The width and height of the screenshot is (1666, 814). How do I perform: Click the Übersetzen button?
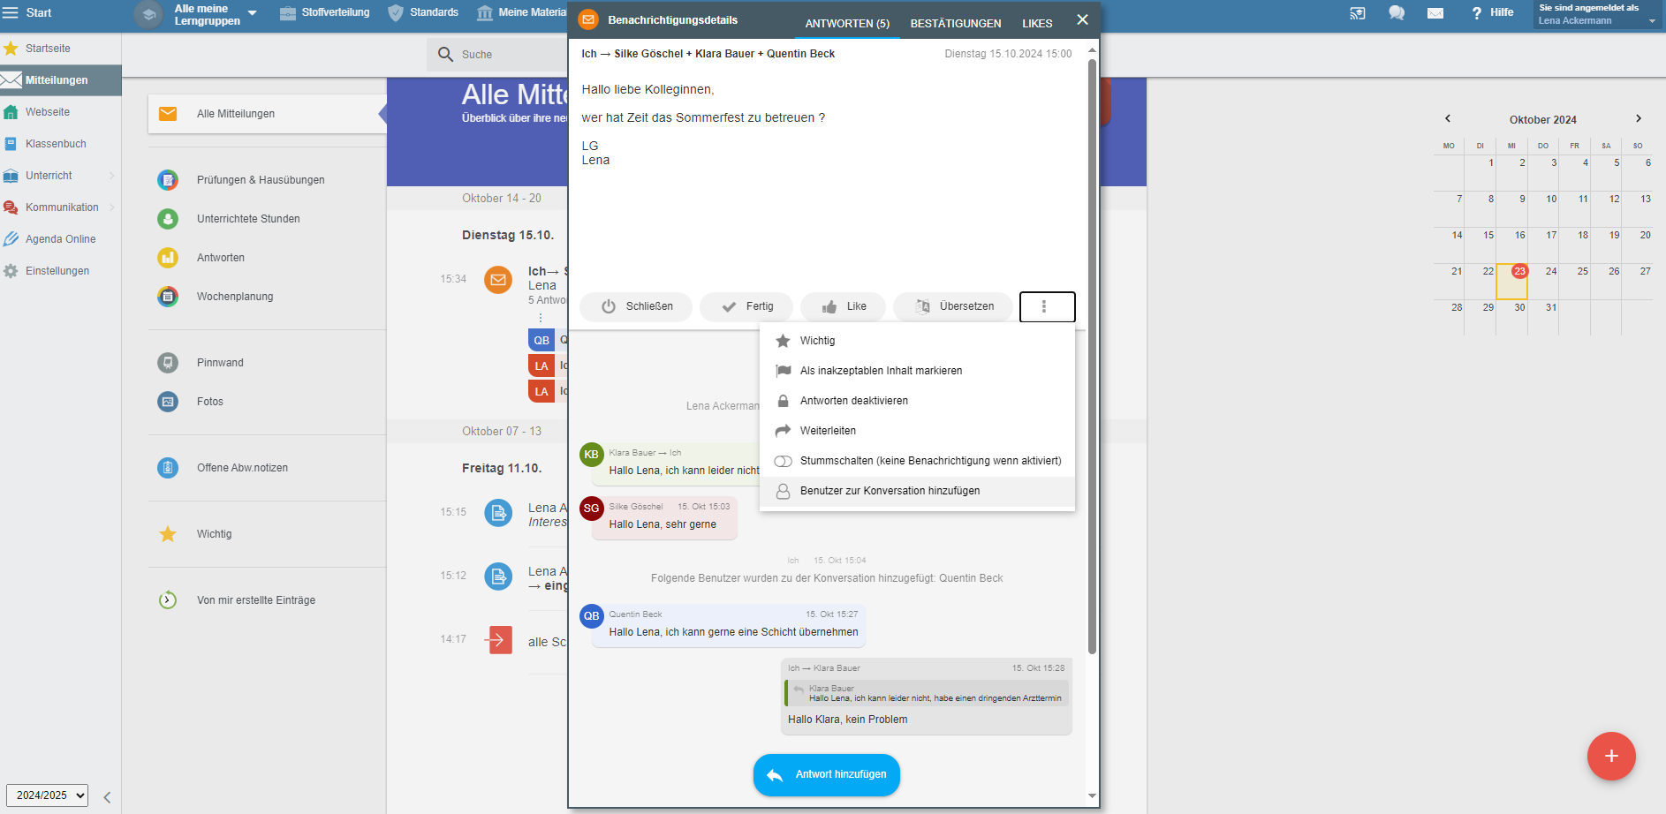click(953, 307)
